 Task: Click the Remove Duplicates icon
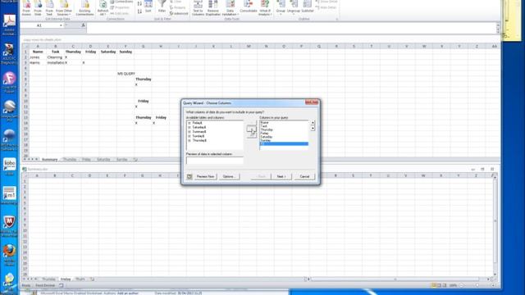[x=213, y=8]
